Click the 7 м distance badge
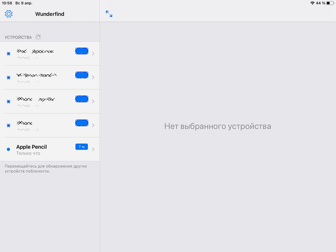336x252 pixels. 81,147
